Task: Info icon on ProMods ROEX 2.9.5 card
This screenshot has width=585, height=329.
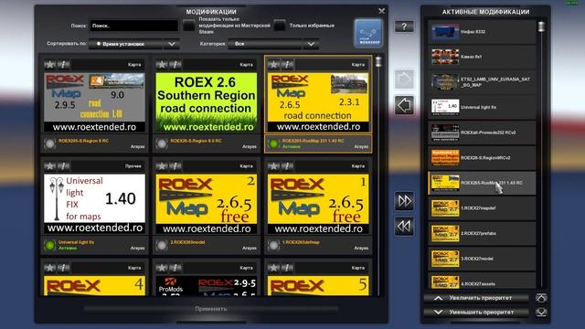Action: (175, 268)
